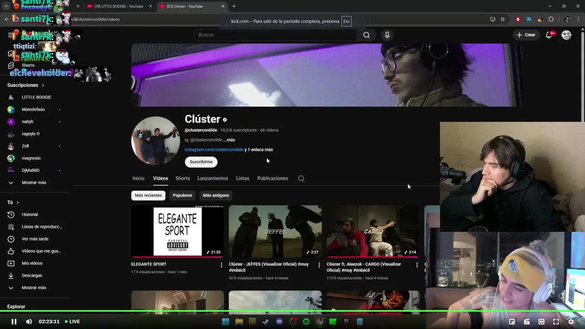Toggle theater mode in stream player

click(x=541, y=322)
